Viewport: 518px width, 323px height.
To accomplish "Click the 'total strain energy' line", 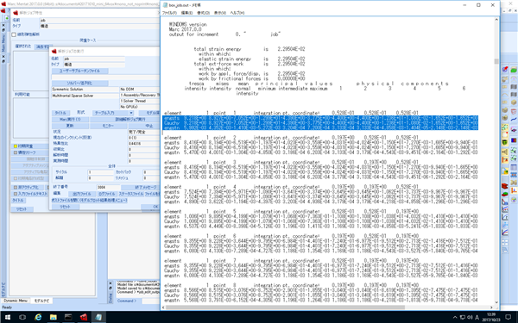I will (x=250, y=49).
